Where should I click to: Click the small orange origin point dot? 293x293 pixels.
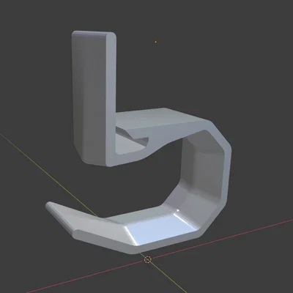click(x=156, y=42)
